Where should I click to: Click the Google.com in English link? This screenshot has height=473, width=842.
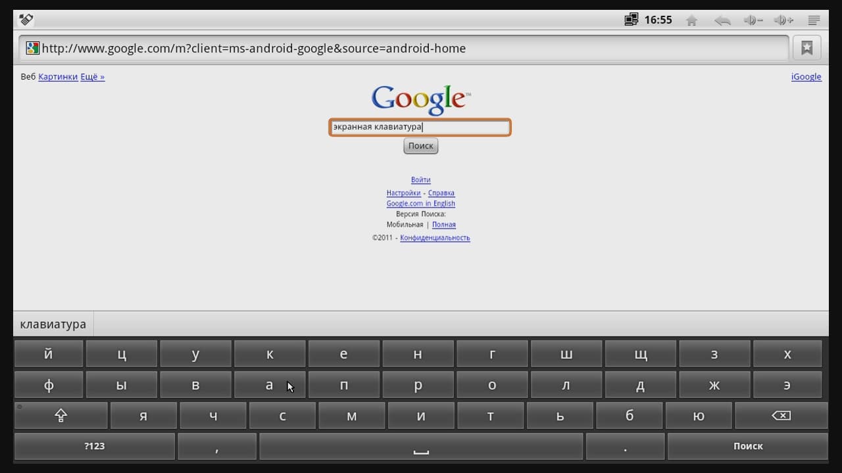(x=421, y=204)
